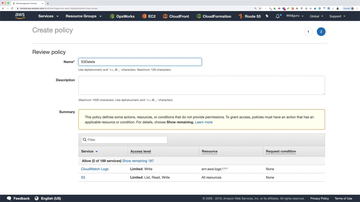
Task: Open the CloudWatch Logs service link
Action: click(94, 169)
